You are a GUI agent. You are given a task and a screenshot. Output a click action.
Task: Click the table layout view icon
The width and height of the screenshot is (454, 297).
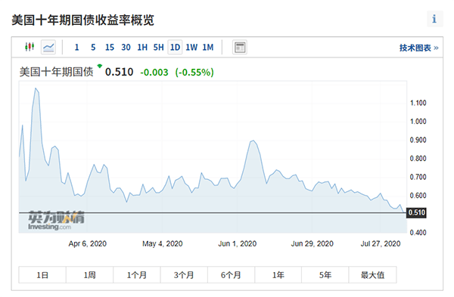pyautogui.click(x=240, y=47)
